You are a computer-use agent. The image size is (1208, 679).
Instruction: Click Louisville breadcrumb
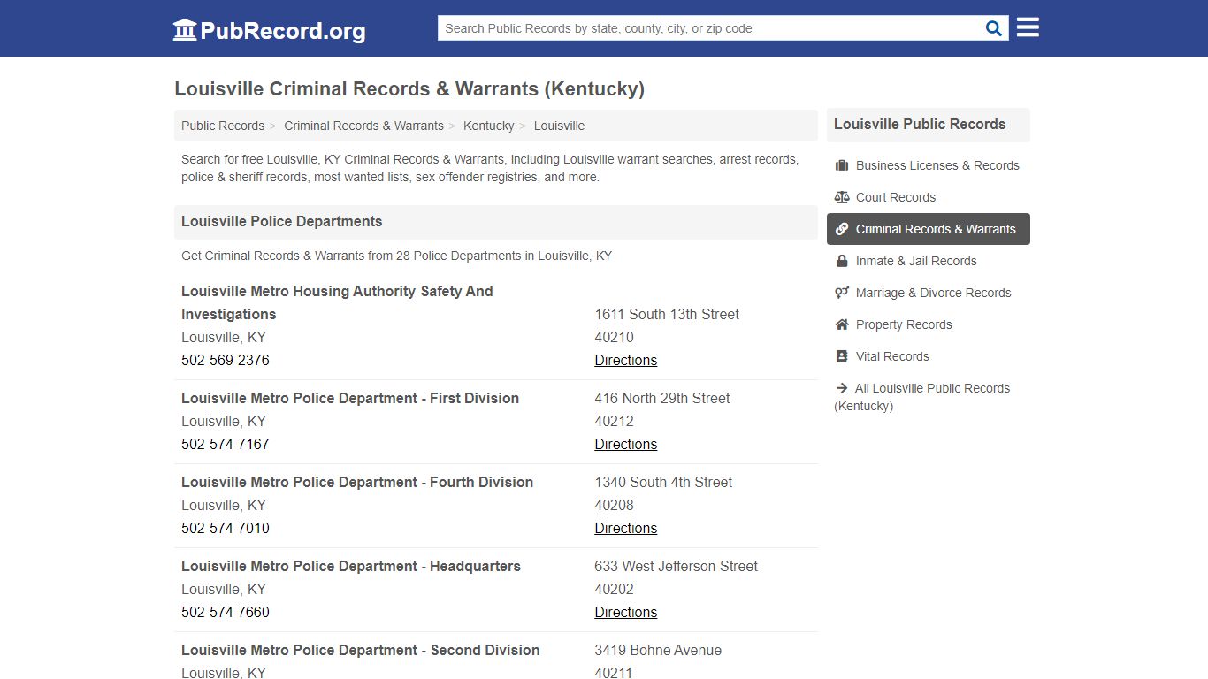tap(559, 126)
